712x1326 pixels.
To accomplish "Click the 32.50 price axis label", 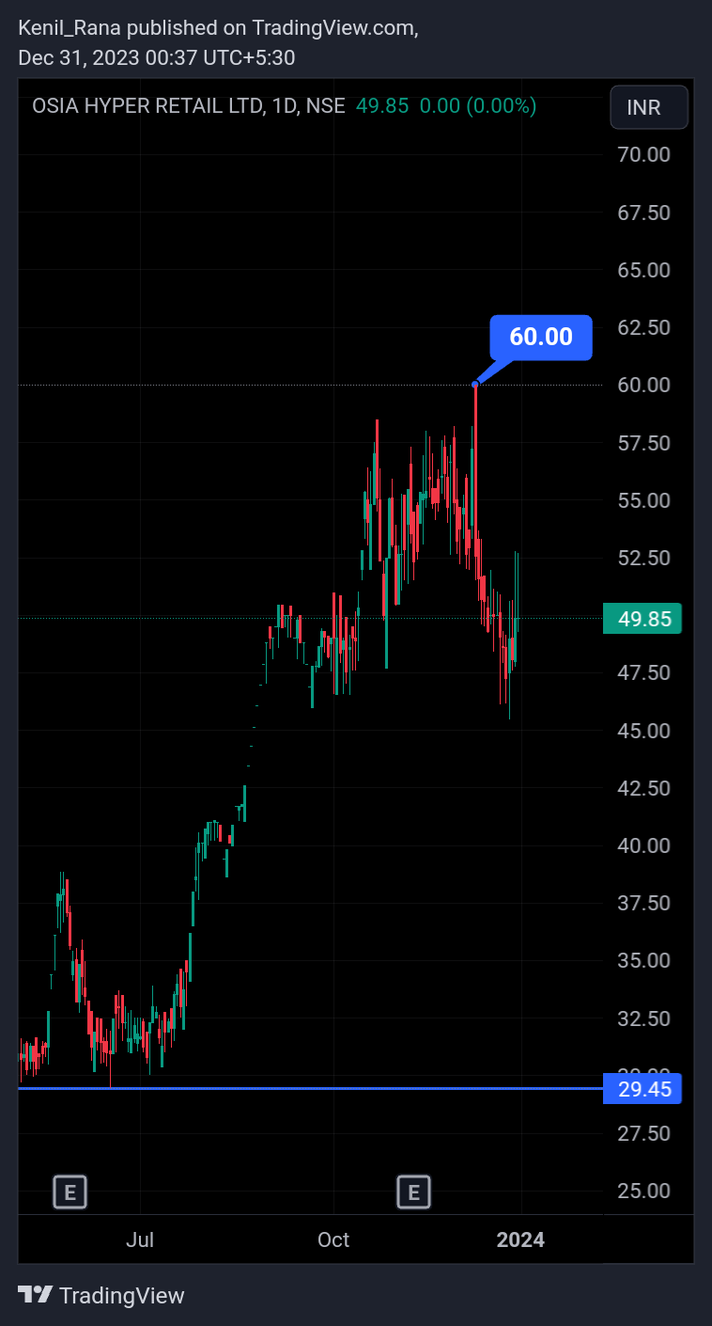I will (643, 1018).
